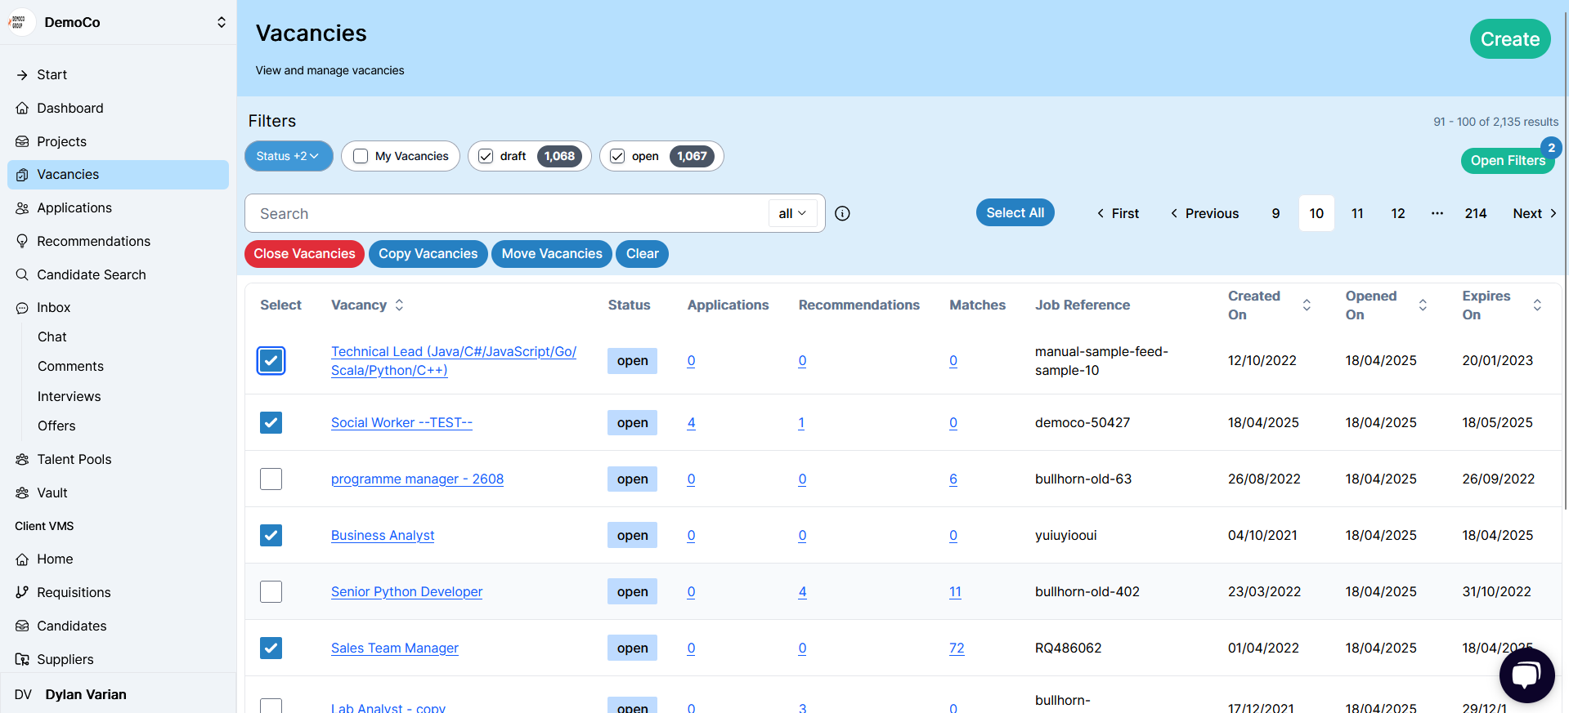Click the Copy Vacancies button
This screenshot has height=713, width=1569.
point(428,253)
